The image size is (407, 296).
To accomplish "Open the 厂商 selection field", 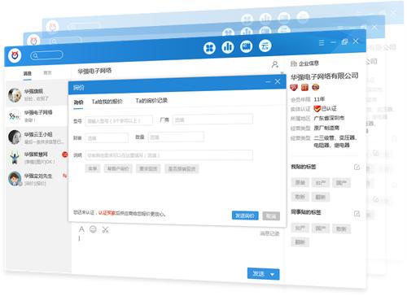I will tap(212, 120).
